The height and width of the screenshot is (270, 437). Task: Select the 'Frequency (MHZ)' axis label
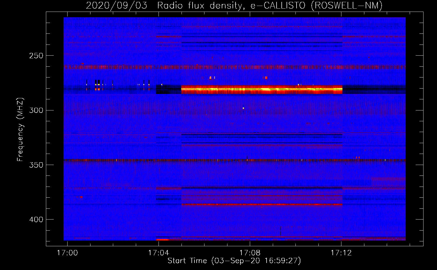20,130
